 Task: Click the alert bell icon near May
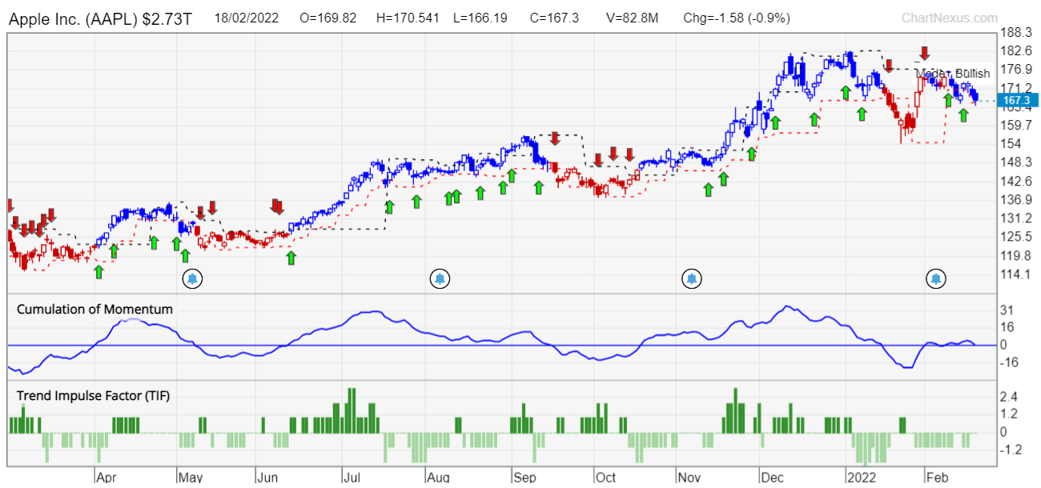192,278
